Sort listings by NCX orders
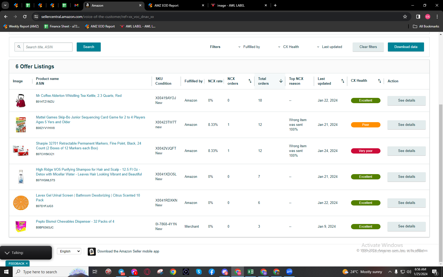The image size is (443, 277). 250,81
